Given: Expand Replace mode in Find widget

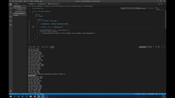Looking at the screenshot, I should click(121, 8).
